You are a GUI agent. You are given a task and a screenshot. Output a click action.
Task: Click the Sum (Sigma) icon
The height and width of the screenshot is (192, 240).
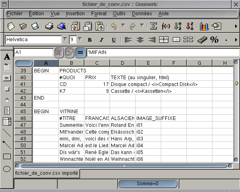[x=153, y=26]
